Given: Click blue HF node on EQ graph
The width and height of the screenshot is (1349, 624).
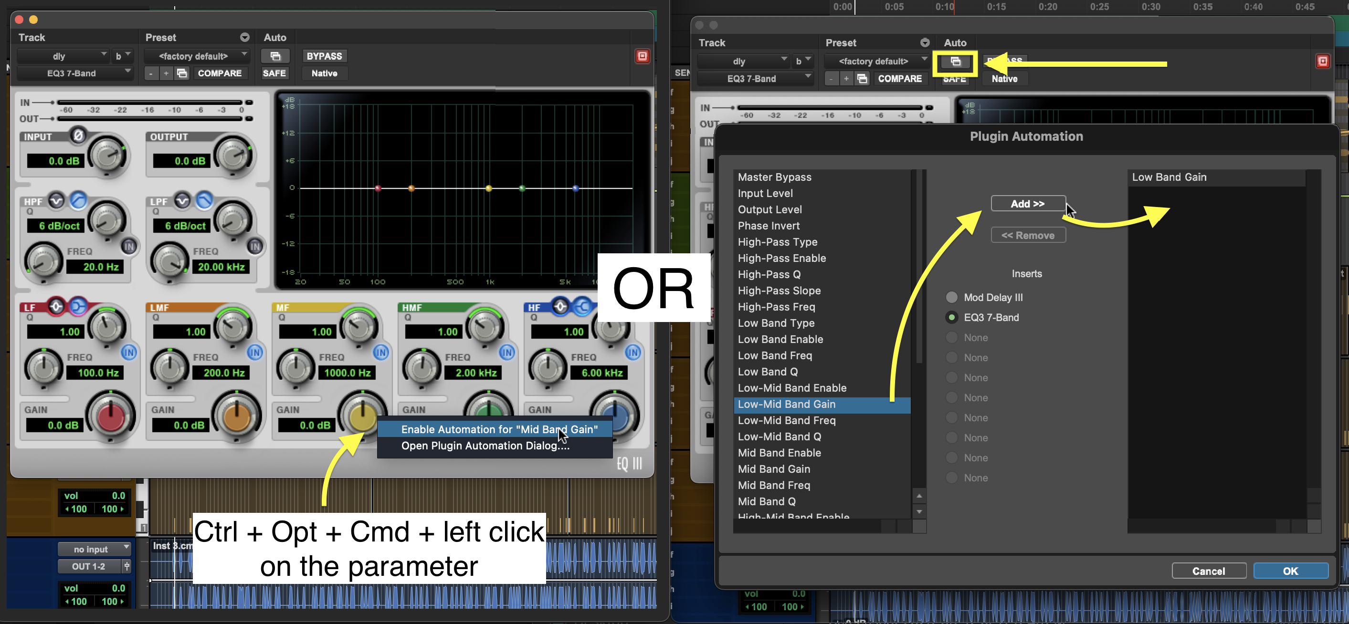Looking at the screenshot, I should tap(576, 188).
